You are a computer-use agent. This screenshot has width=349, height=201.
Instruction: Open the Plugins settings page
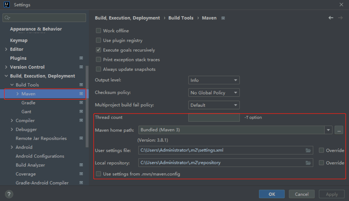[18, 58]
